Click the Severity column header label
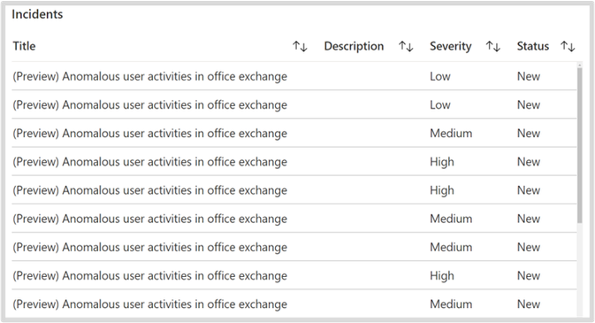The image size is (595, 323). 450,46
